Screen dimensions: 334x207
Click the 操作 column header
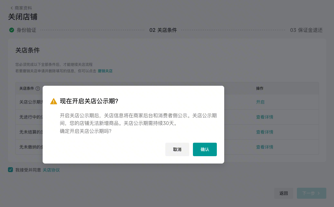pyautogui.click(x=260, y=88)
